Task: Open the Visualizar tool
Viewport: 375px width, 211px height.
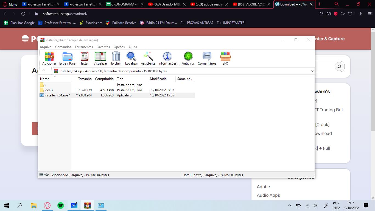Action: click(x=100, y=59)
